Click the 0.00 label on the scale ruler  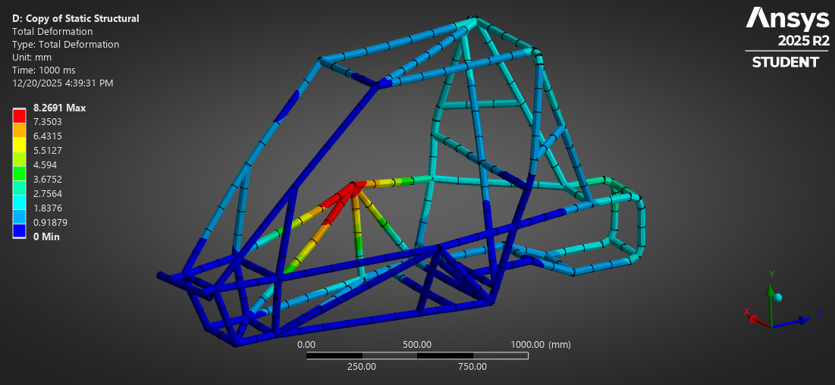tap(306, 345)
